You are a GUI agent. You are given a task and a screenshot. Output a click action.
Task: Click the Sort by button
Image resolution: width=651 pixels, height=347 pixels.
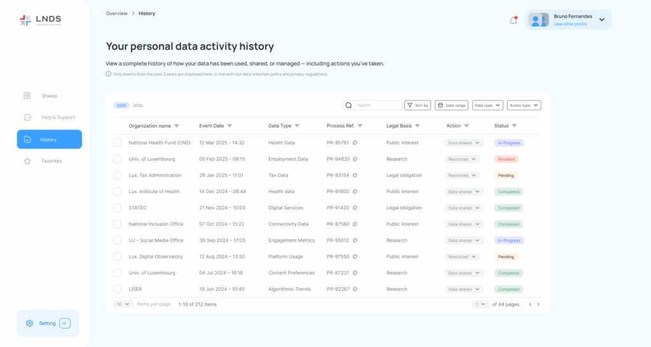pos(418,105)
